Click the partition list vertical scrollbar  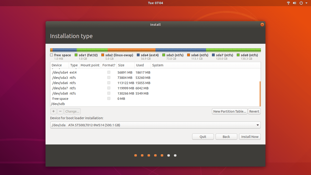[x=260, y=93]
